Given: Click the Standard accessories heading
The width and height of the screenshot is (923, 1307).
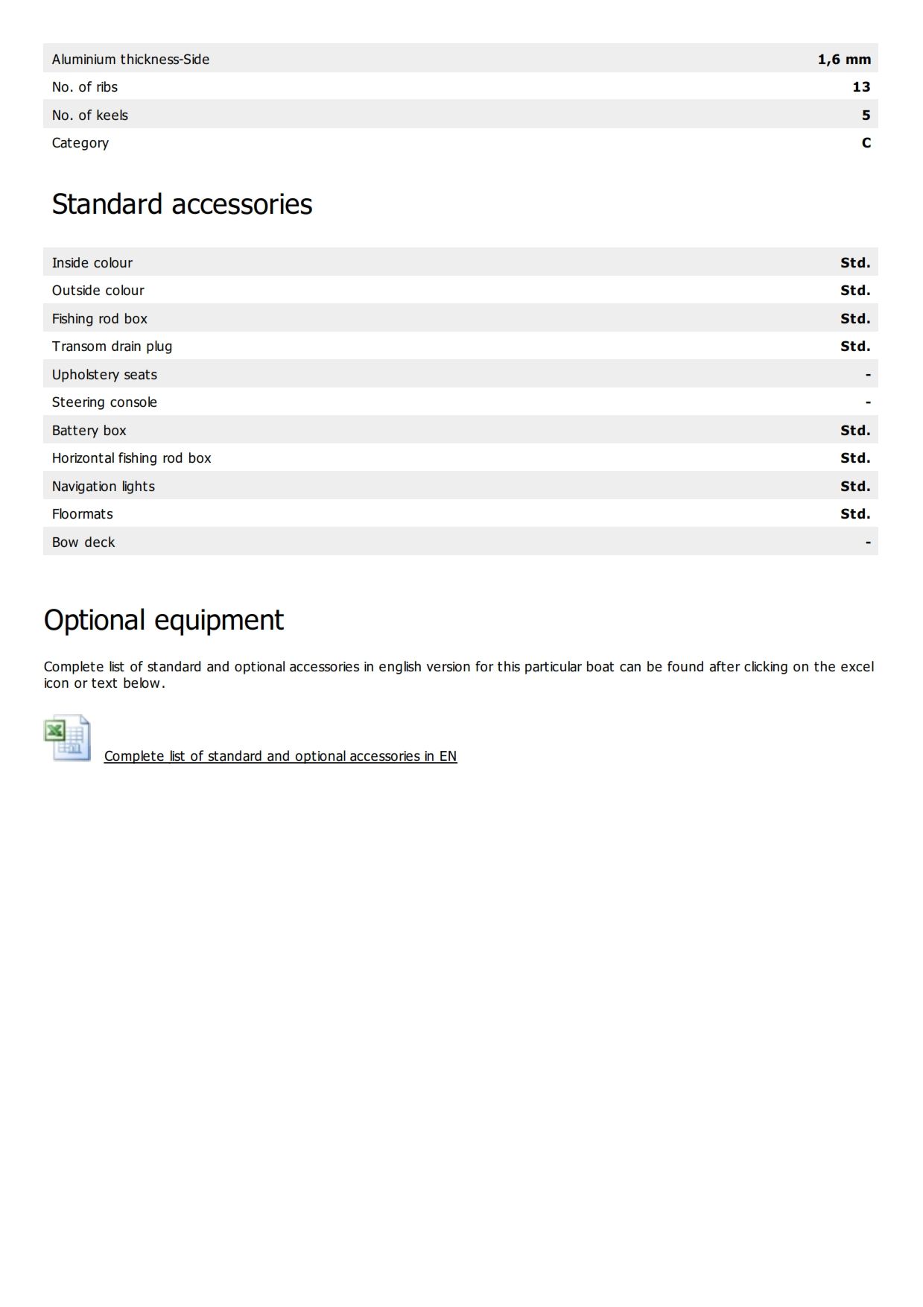Looking at the screenshot, I should coord(182,204).
